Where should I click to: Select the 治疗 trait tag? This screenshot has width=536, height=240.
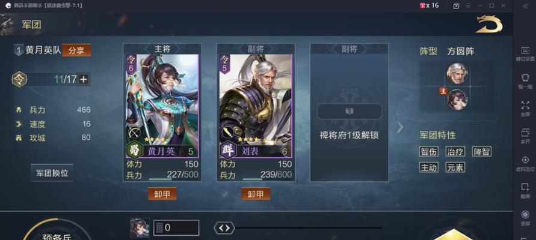pos(455,152)
